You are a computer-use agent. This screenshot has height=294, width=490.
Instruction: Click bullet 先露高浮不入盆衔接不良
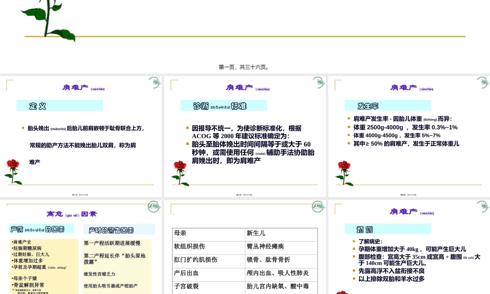click(391, 271)
